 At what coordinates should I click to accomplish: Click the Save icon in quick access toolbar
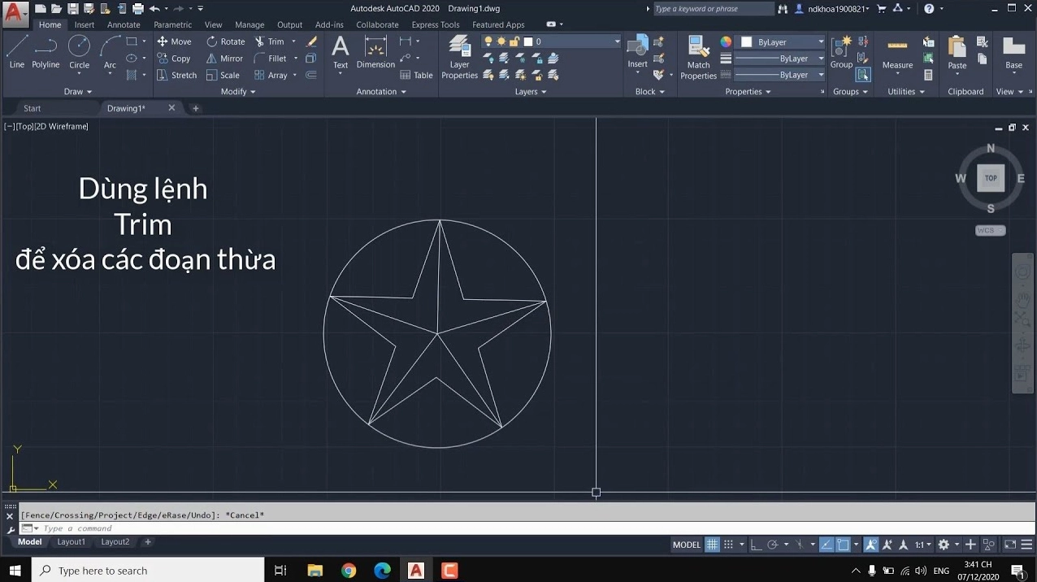pyautogui.click(x=73, y=8)
